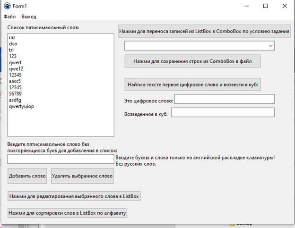Select 'raz' in the list
Image resolution: width=295 pixels, height=228 pixels.
(x=61, y=38)
